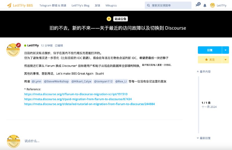This screenshot has width=232, height=150.
Task: Click the yellow star badge above the title
Action: pos(109,19)
